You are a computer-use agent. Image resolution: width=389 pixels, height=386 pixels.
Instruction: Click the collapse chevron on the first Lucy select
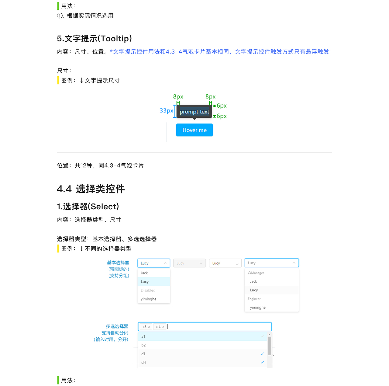(x=165, y=263)
